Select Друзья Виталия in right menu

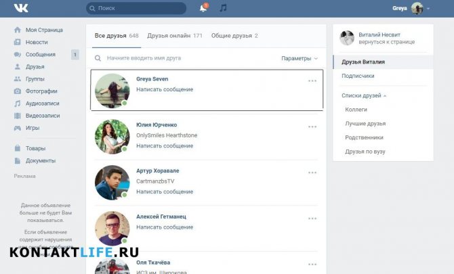(x=383, y=62)
